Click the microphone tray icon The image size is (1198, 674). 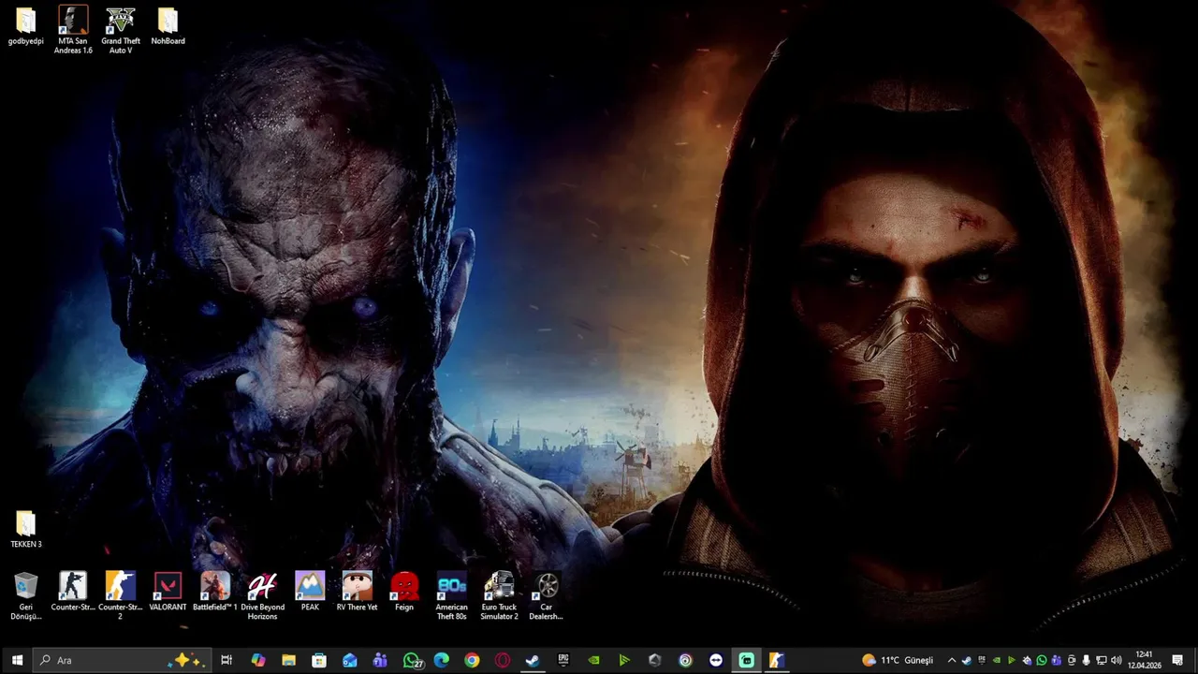pyautogui.click(x=1086, y=660)
